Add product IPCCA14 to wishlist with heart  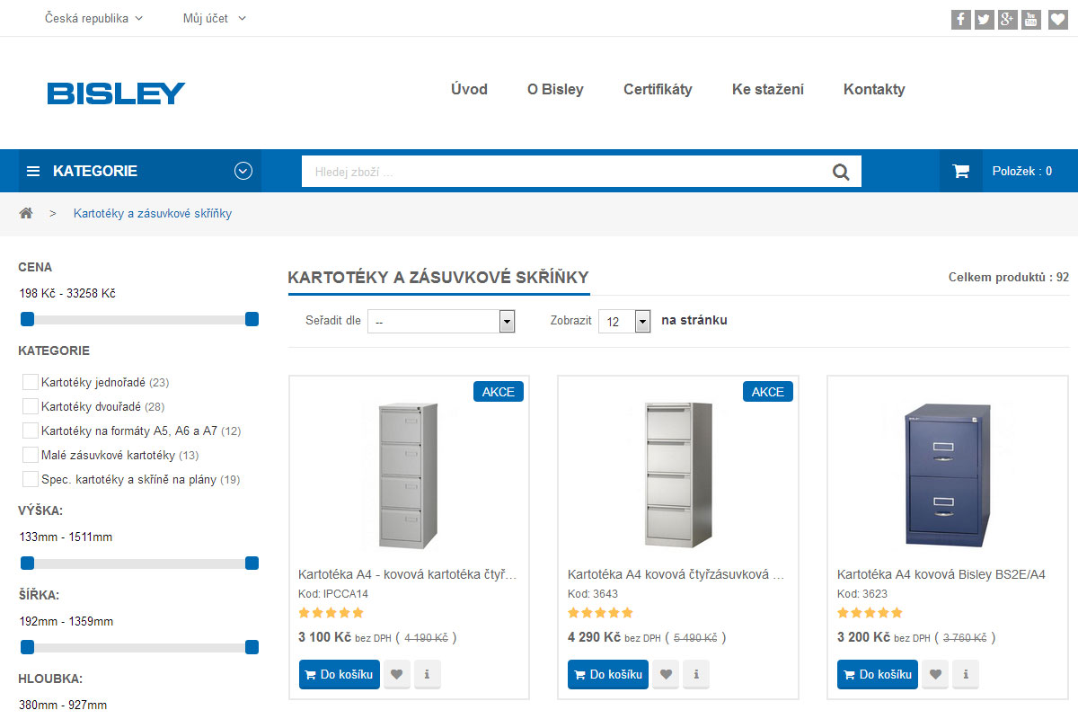(396, 674)
